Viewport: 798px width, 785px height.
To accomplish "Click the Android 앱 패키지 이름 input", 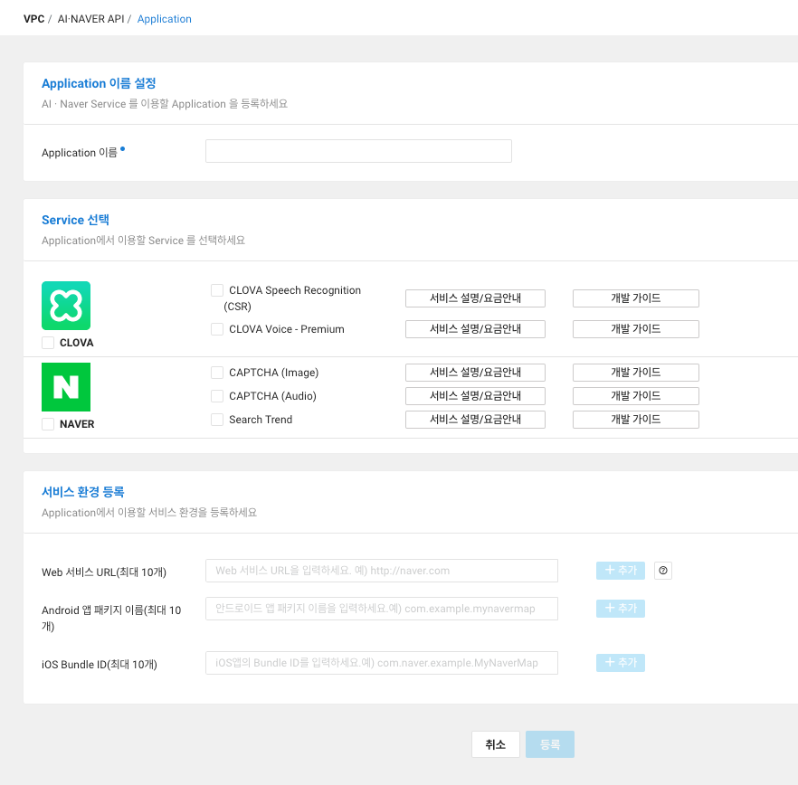I will [x=382, y=609].
